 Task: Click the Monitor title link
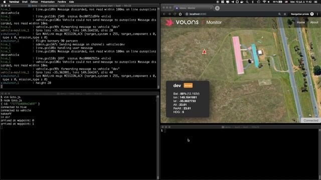pos(214,22)
